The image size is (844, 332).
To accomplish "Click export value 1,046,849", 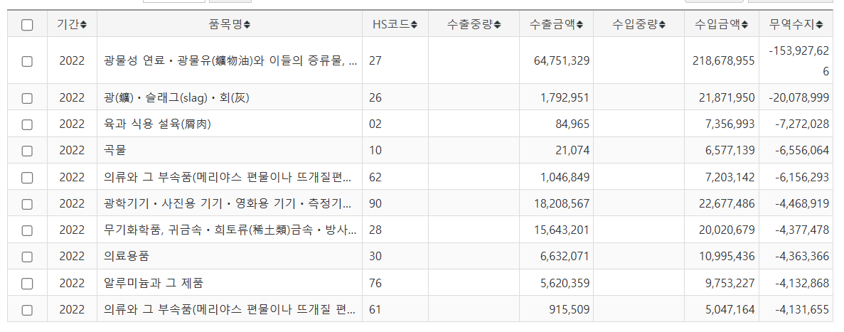I will [565, 177].
